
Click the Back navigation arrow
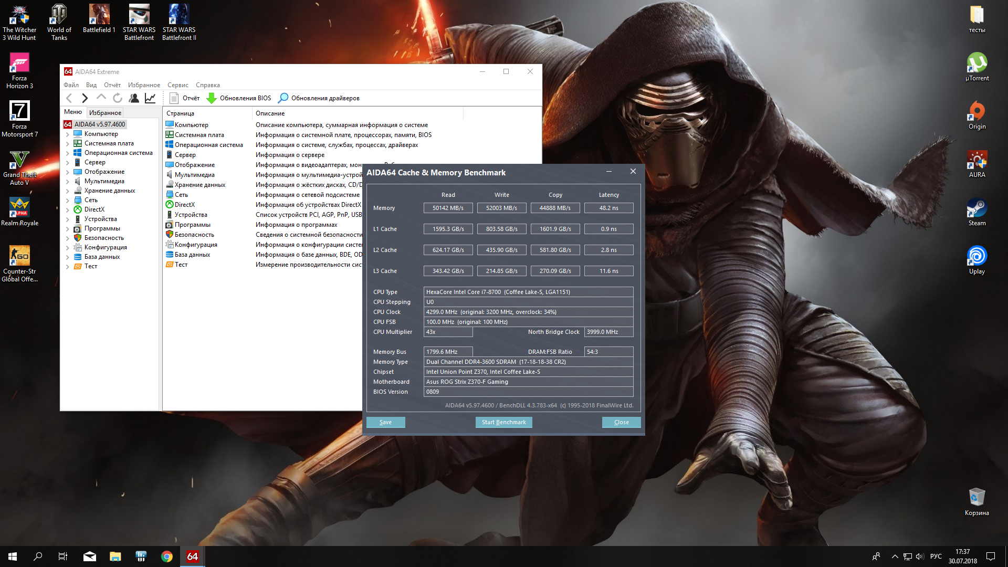[69, 98]
